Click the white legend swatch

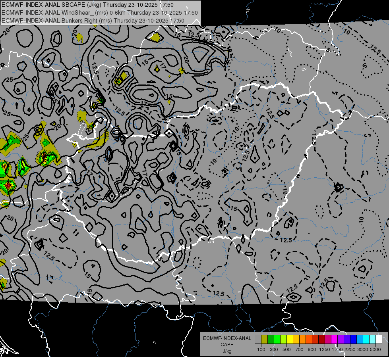pos(379,340)
